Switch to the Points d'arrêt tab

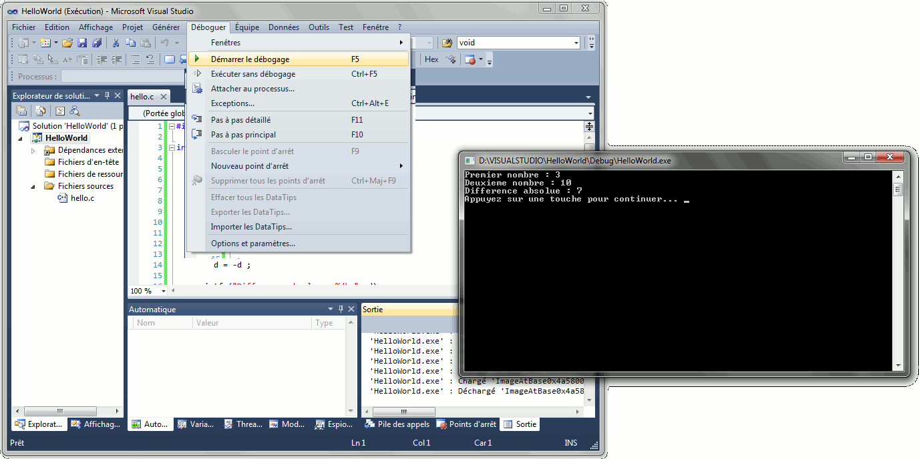[466, 424]
